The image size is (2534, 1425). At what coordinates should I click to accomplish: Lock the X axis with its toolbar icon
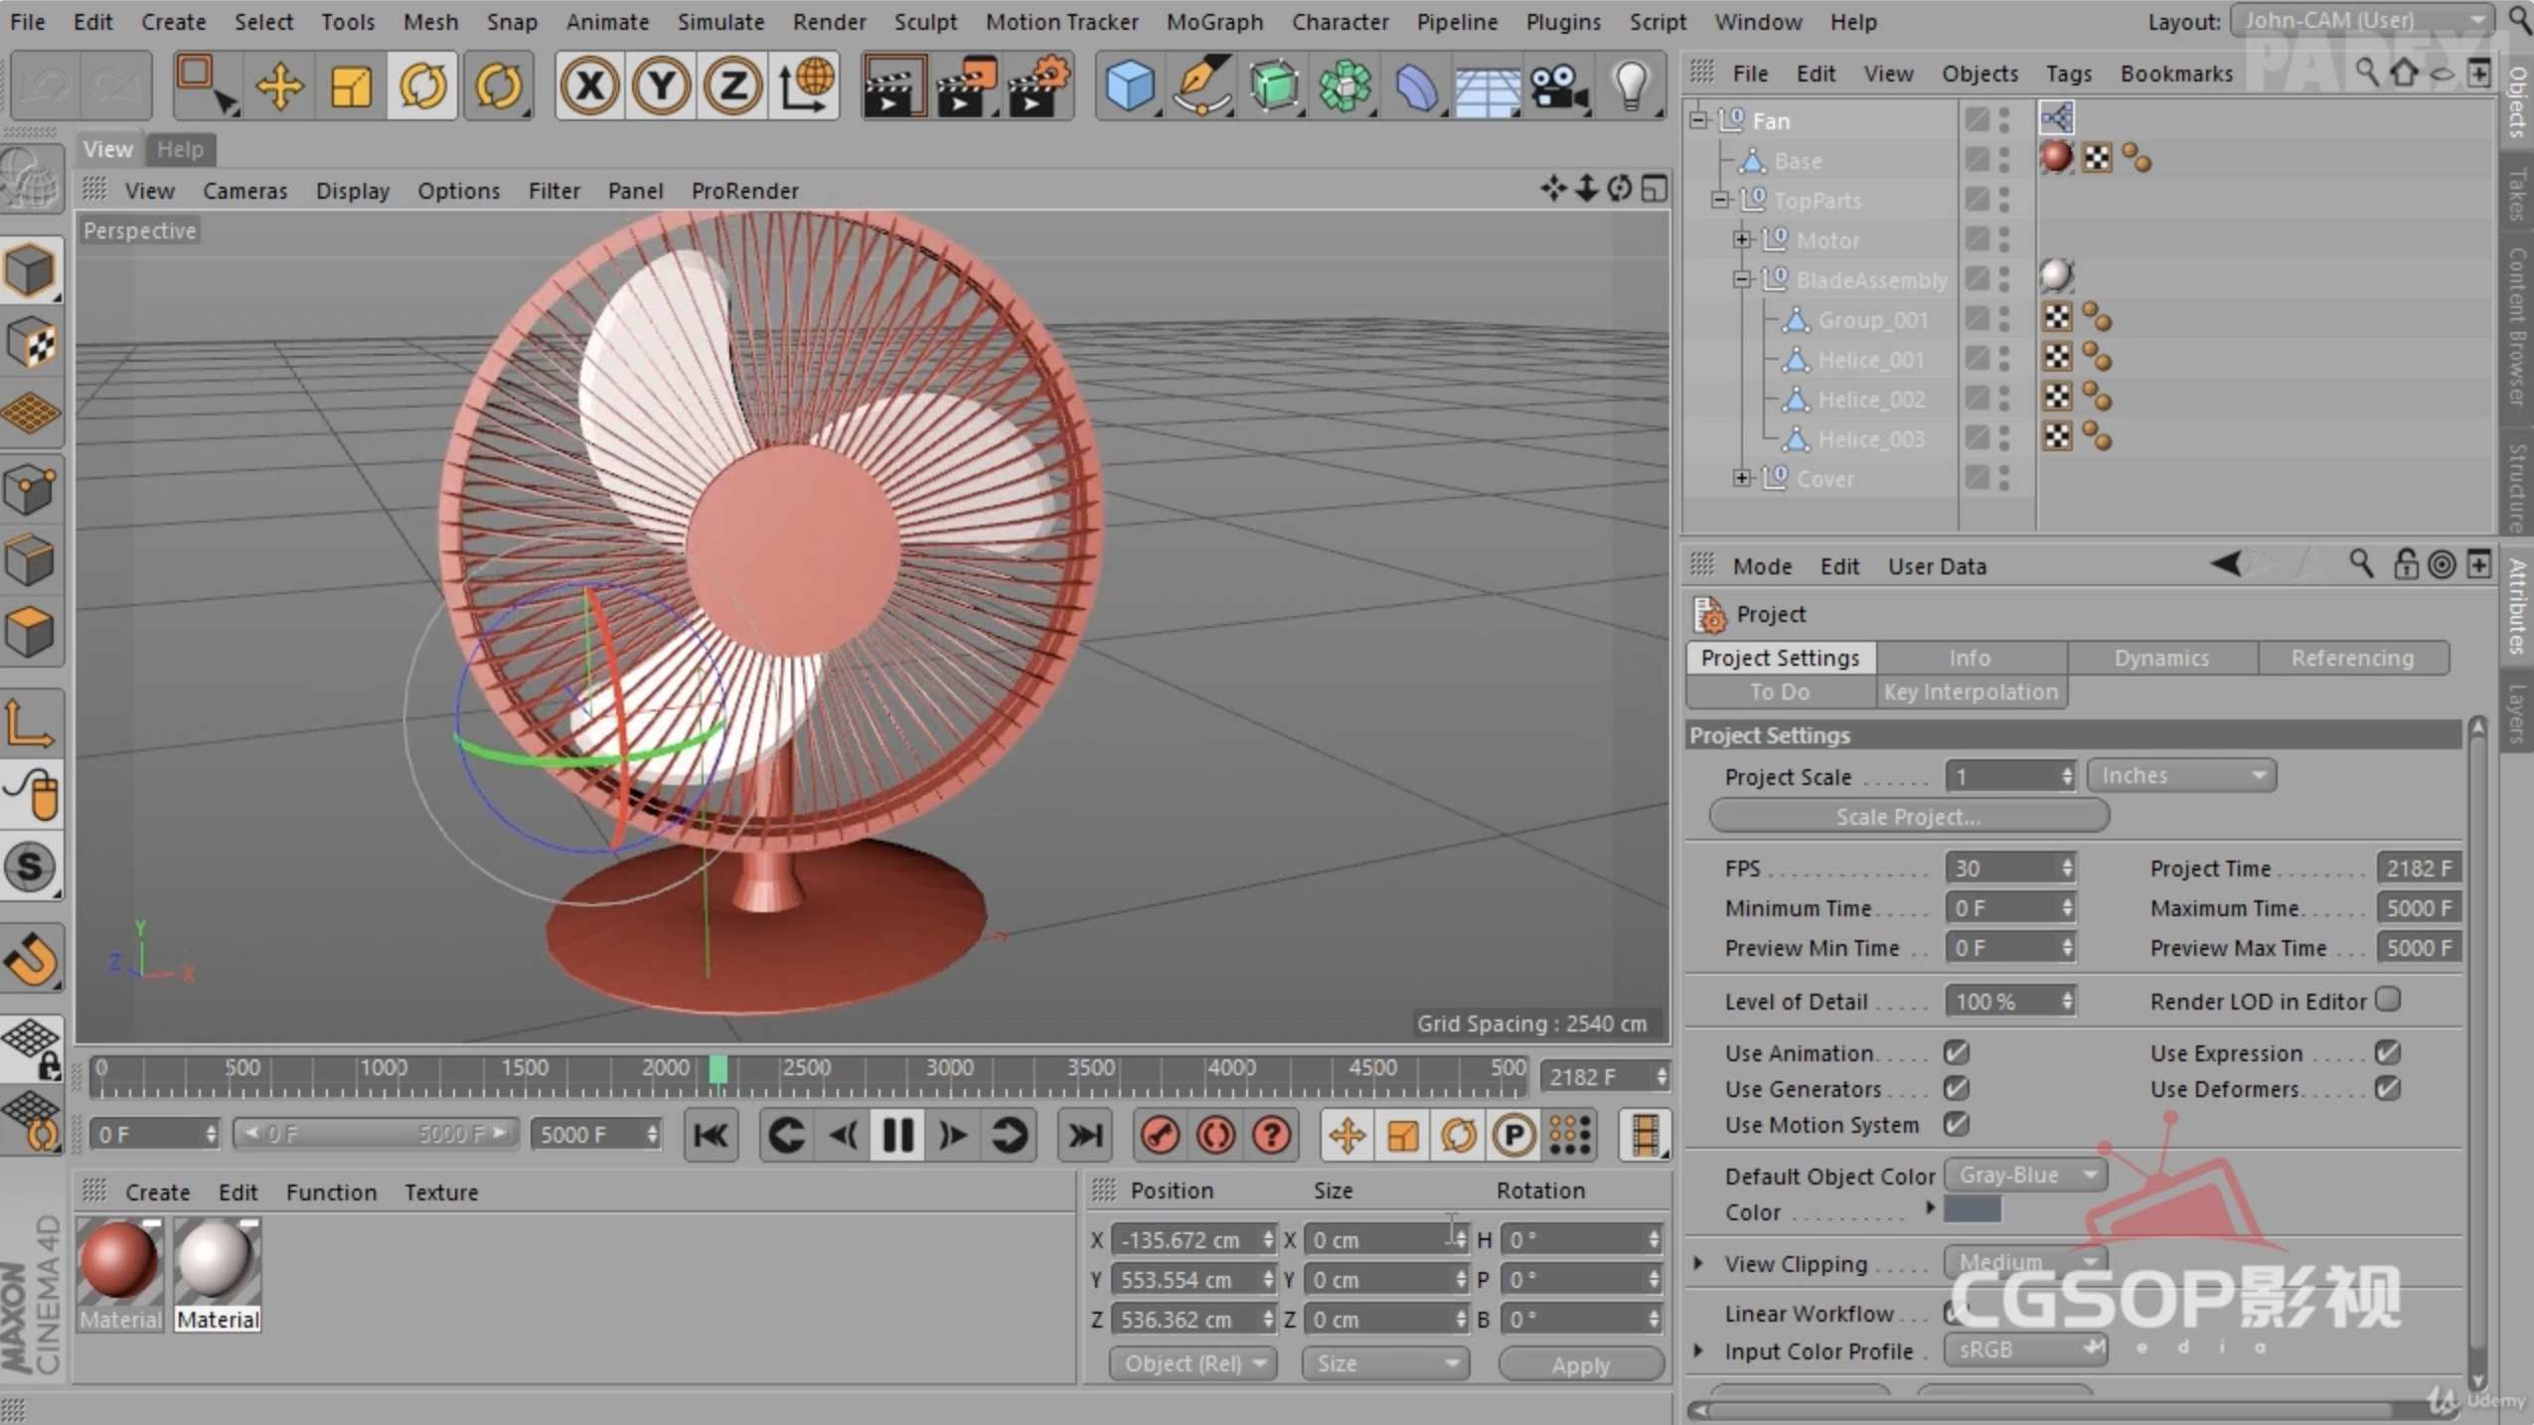click(x=588, y=85)
